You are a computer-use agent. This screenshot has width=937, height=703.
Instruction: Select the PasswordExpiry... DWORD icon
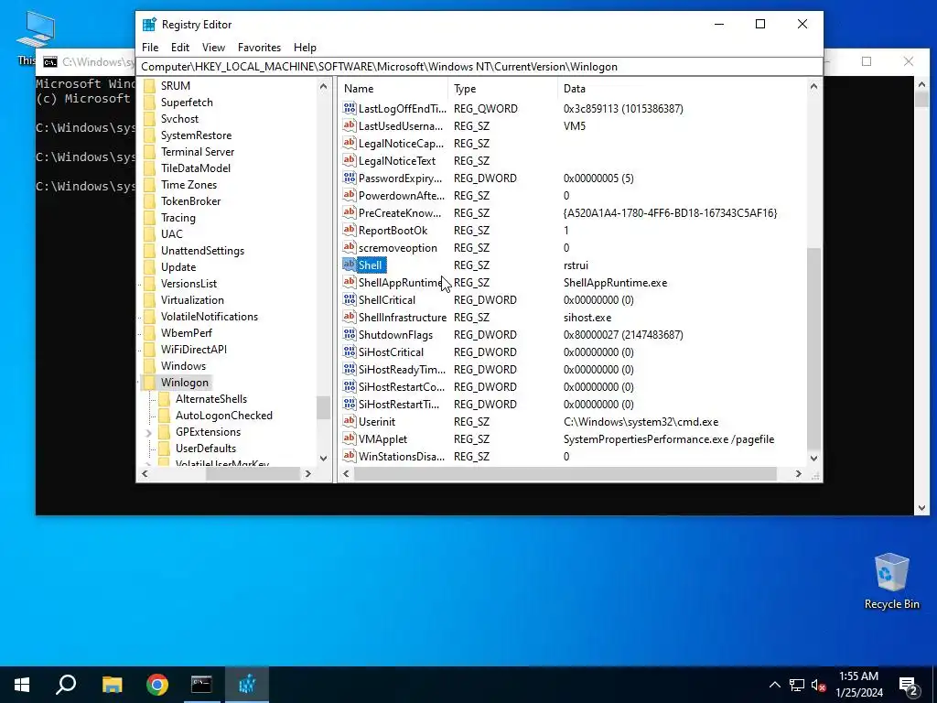(350, 178)
